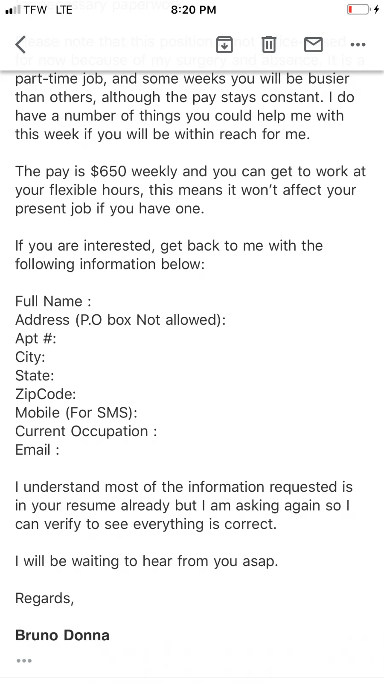Go back using the left chevron arrow
Viewport: 384px width, 683px height.
pos(21,44)
